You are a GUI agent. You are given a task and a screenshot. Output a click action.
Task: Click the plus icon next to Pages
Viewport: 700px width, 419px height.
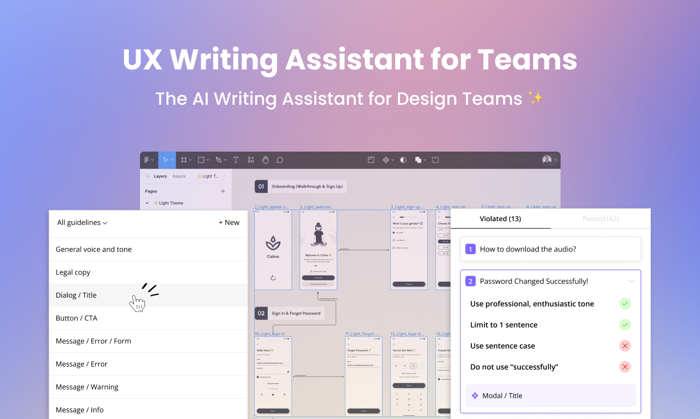pos(223,191)
